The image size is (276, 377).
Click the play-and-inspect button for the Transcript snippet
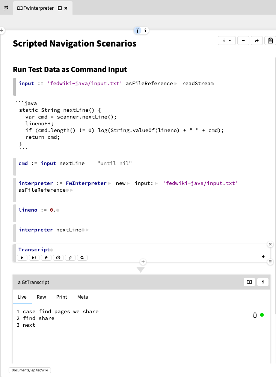click(34, 258)
